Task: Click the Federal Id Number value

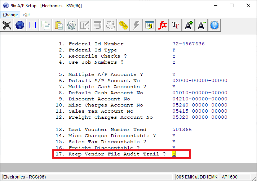Action: click(x=188, y=44)
